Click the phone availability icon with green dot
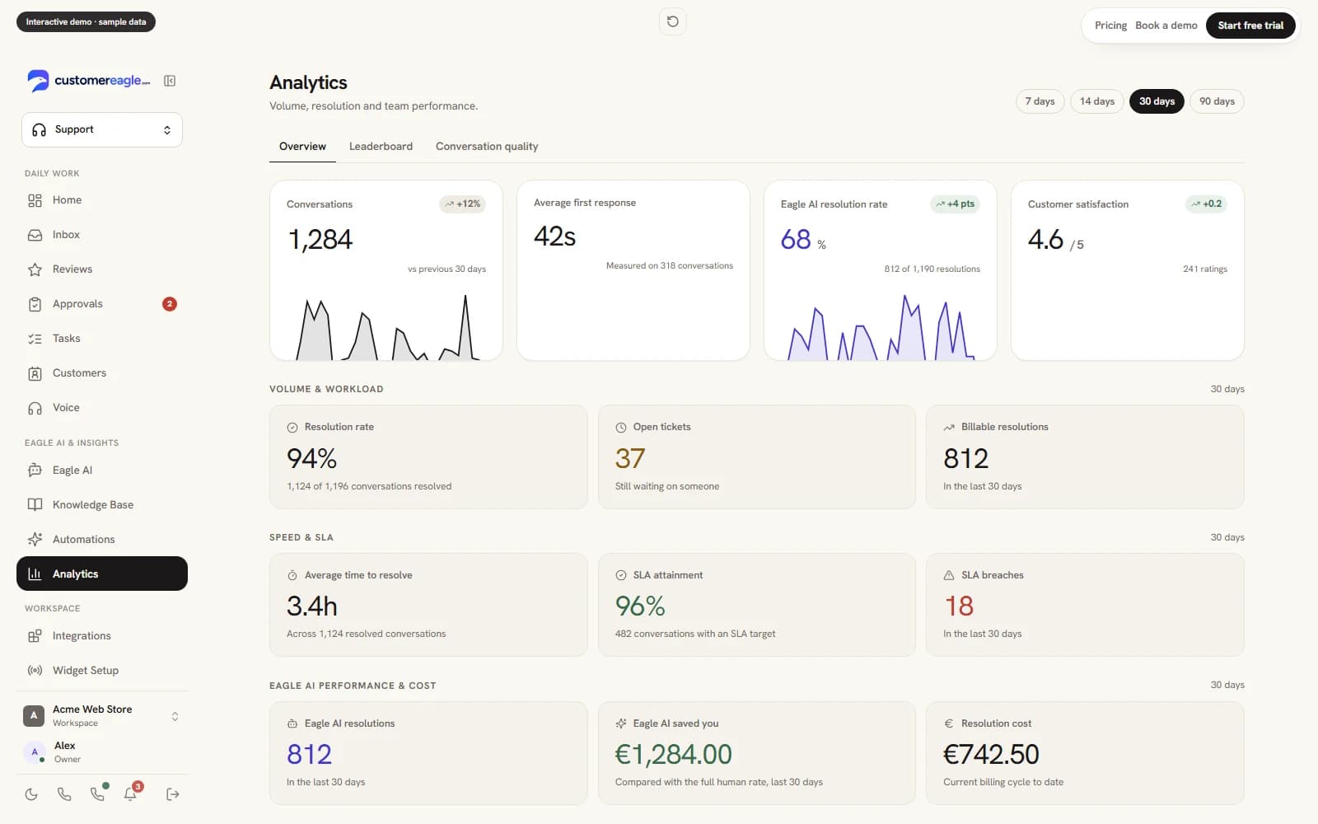 coord(98,794)
